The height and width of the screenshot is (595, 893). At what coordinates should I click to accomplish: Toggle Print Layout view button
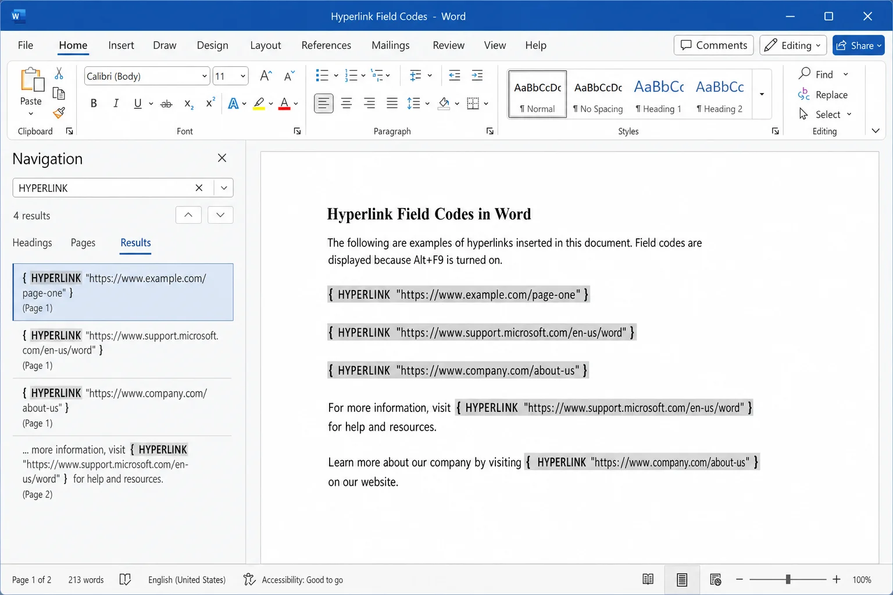tap(682, 579)
